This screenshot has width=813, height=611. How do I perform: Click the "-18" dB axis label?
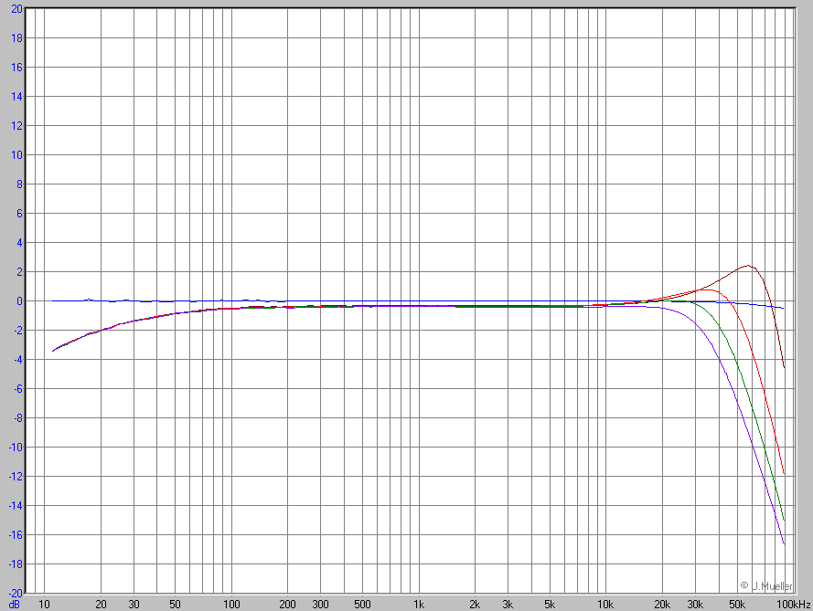[x=16, y=564]
